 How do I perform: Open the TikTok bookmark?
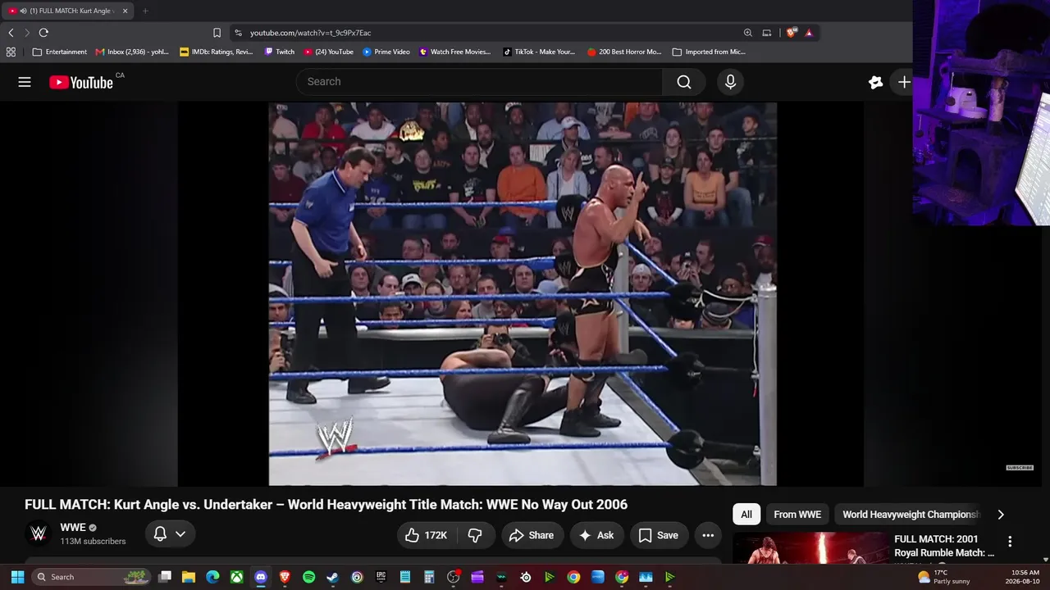539,52
